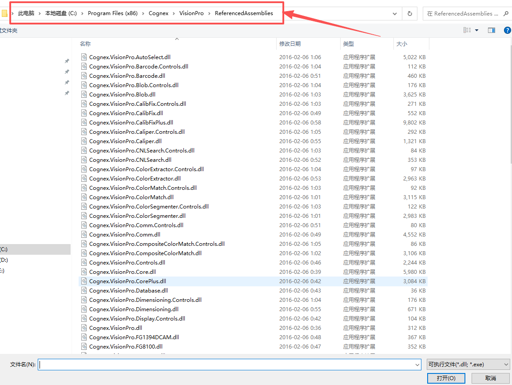Image resolution: width=512 pixels, height=385 pixels.
Task: Expand chevron after 此电脑 breadcrumb
Action: tap(40, 13)
